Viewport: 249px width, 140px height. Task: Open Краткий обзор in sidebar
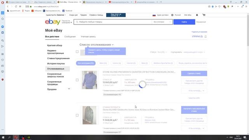[x=54, y=45]
